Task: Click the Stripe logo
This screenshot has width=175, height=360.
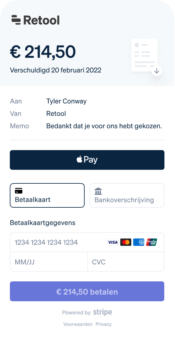Action: click(103, 312)
